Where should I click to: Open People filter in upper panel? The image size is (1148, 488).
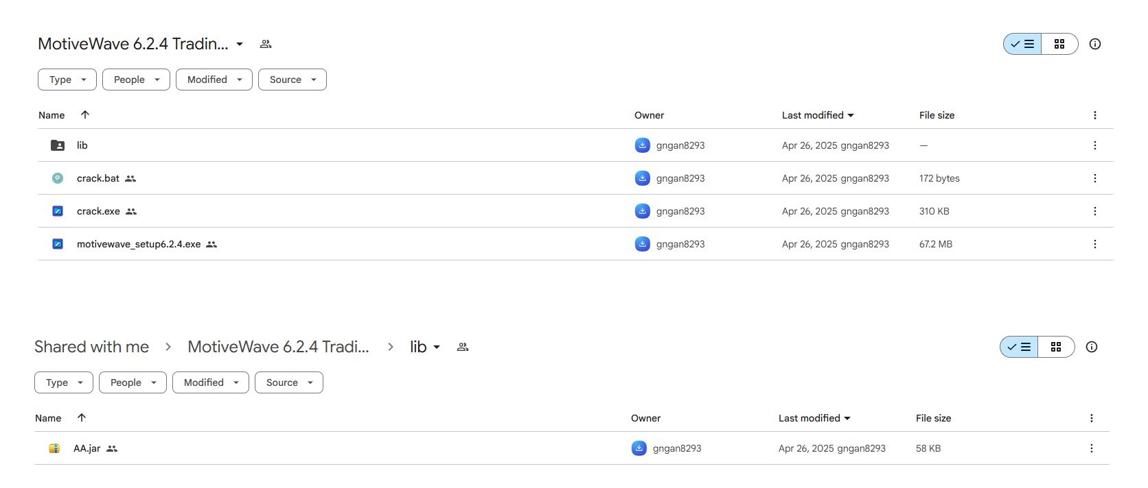point(136,80)
